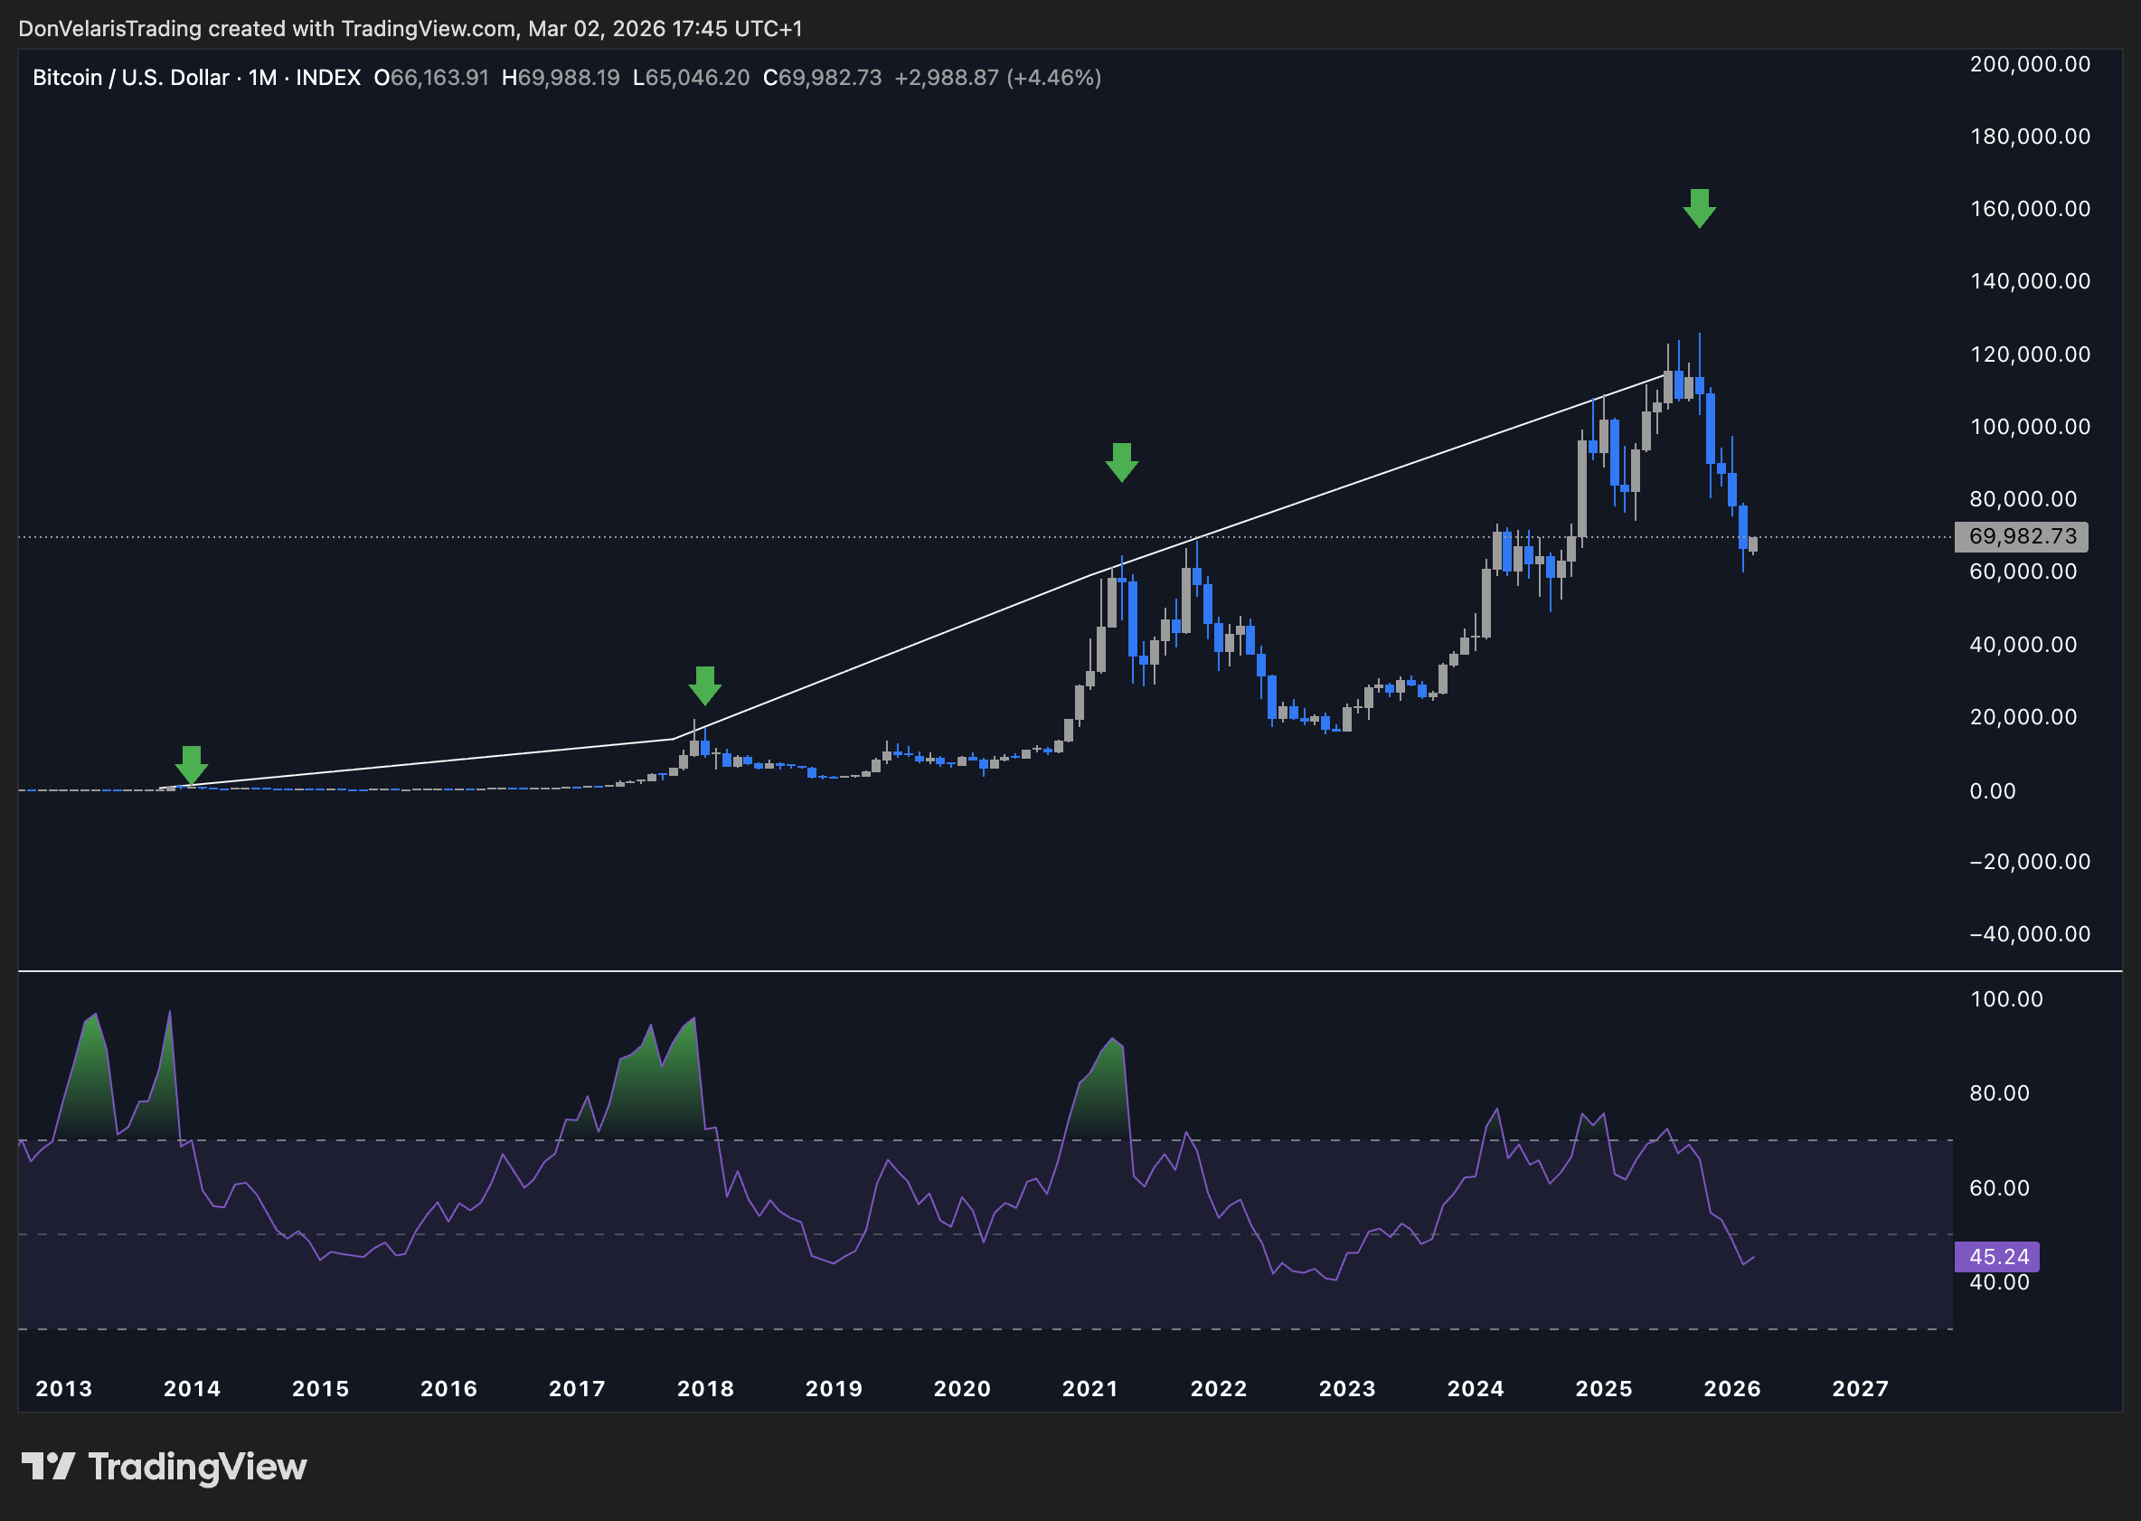Click the Bitcoin / U.S. Dollar symbol title
The width and height of the screenshot is (2141, 1521).
[130, 78]
